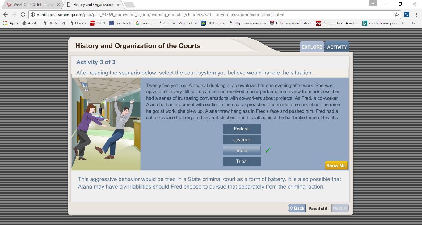Pick the Tribal court answer
Viewport: 422px width, 225px height.
pos(242,161)
